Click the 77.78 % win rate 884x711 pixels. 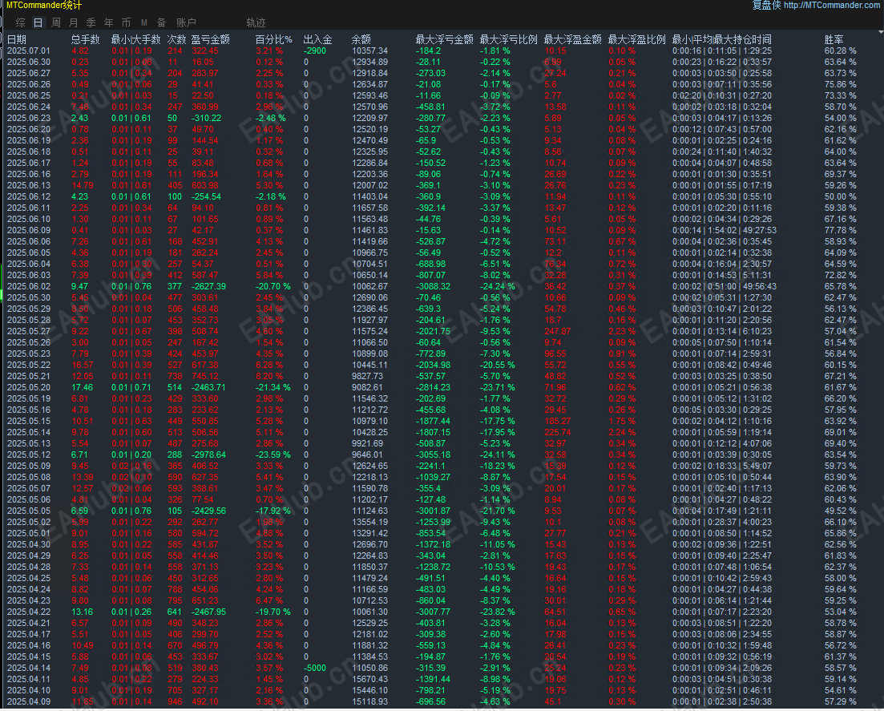pyautogui.click(x=840, y=231)
